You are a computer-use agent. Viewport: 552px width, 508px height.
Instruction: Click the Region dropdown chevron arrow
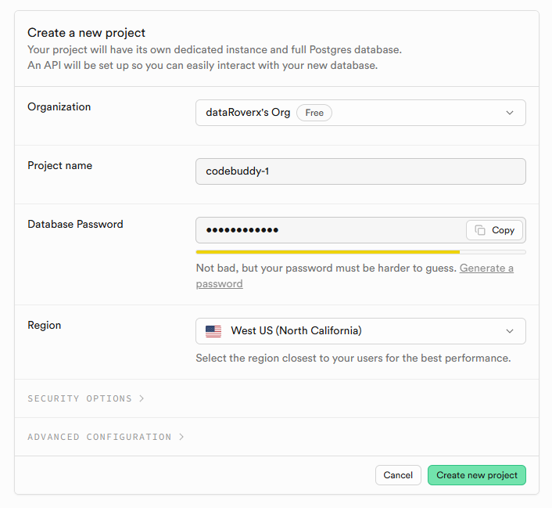coord(510,331)
